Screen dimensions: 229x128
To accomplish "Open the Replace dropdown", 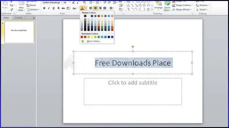I will point(203,5).
